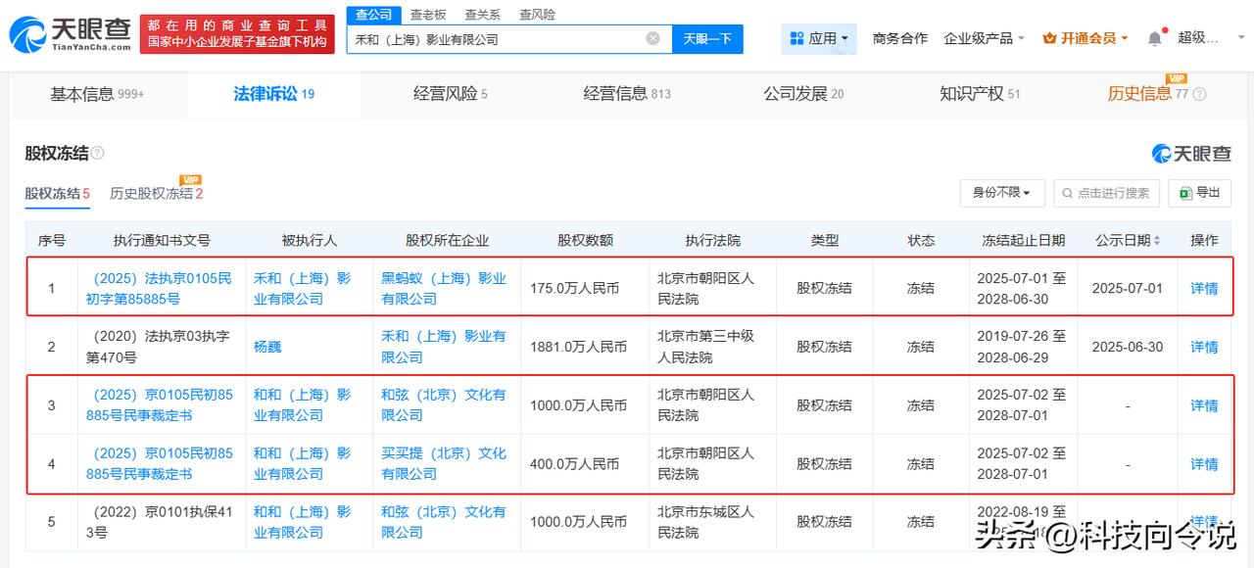
Task: Clear the search box with the X icon
Action: point(652,38)
